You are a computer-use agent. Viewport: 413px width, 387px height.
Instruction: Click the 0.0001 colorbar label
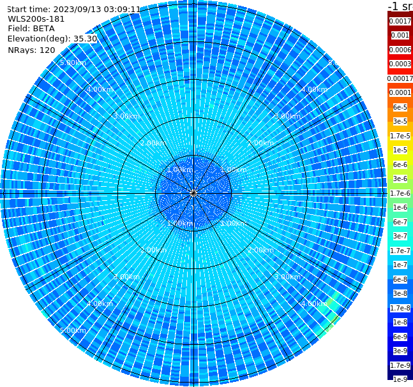tap(400, 92)
